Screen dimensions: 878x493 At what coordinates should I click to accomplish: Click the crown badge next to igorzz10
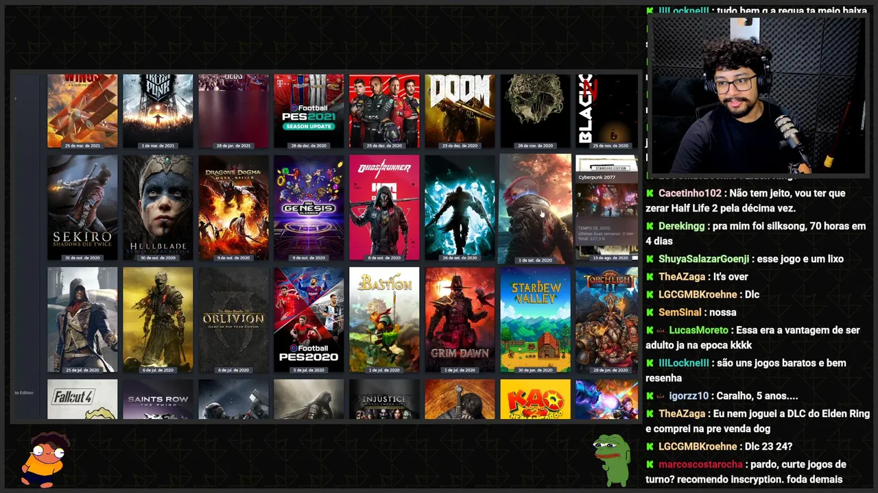click(661, 396)
